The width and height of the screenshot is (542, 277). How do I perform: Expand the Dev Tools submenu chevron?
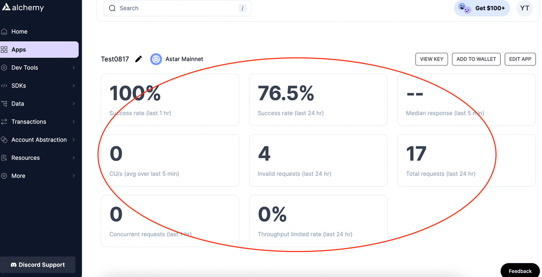click(x=74, y=68)
